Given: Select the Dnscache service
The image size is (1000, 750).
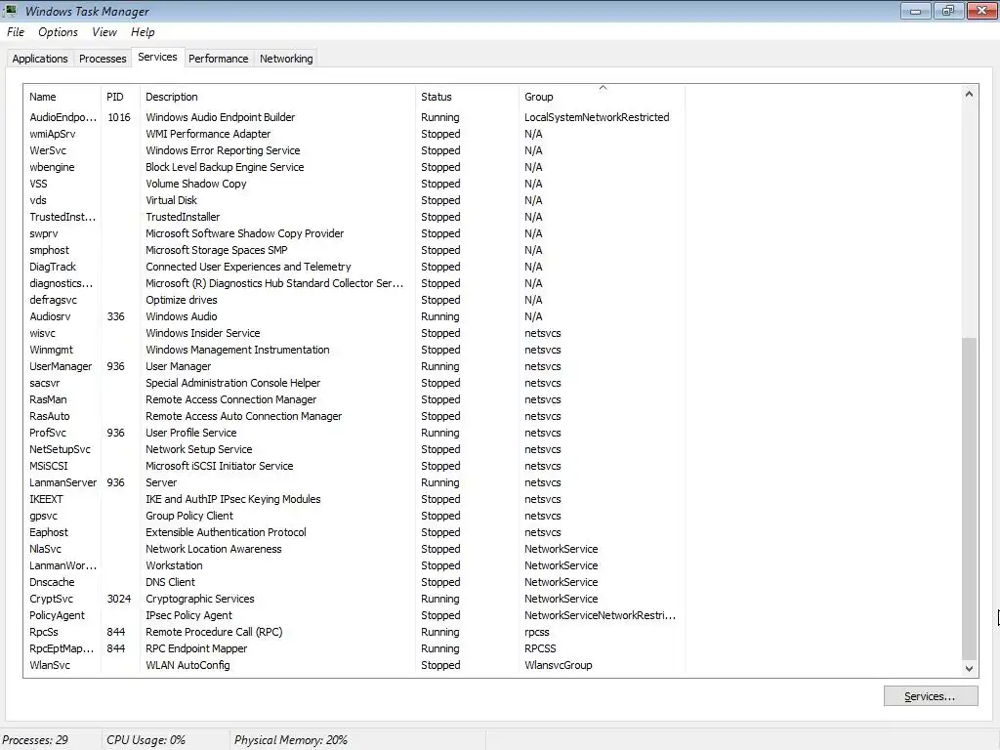Looking at the screenshot, I should 355,582.
